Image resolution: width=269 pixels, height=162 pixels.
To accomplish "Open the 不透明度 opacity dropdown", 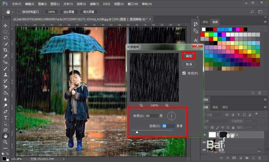I will [x=255, y=121].
